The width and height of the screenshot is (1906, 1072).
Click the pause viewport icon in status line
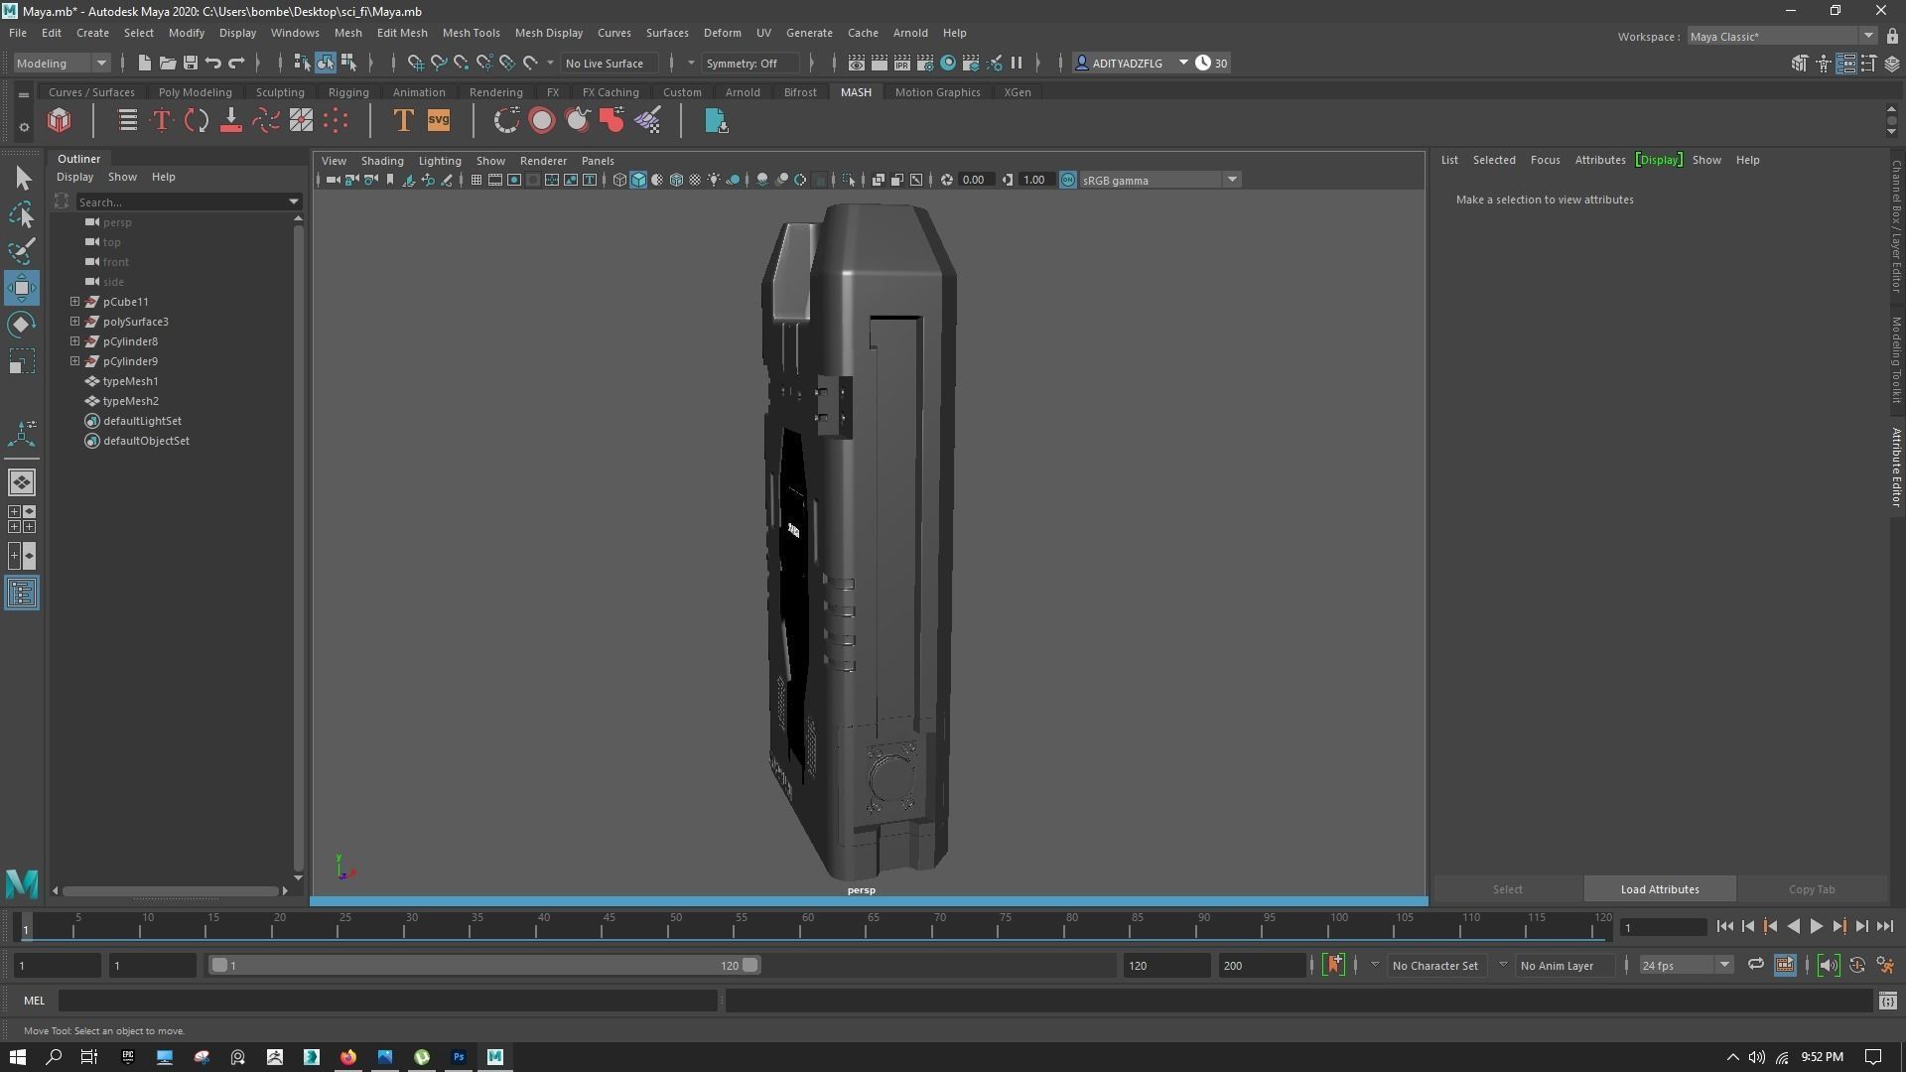pos(1017,63)
